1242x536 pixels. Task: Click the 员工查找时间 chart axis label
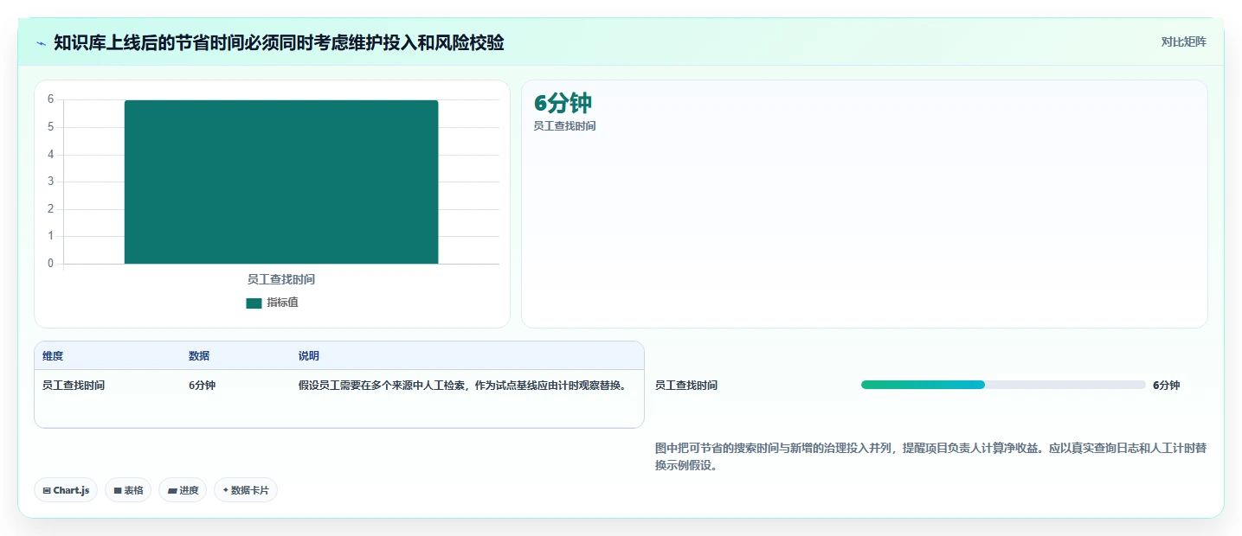tap(281, 279)
